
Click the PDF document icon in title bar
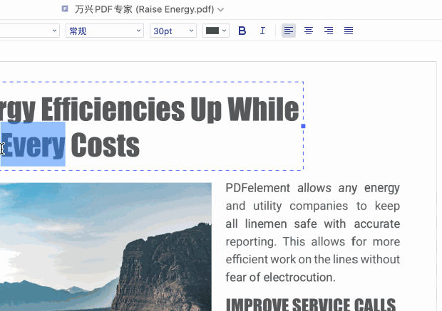coord(65,9)
